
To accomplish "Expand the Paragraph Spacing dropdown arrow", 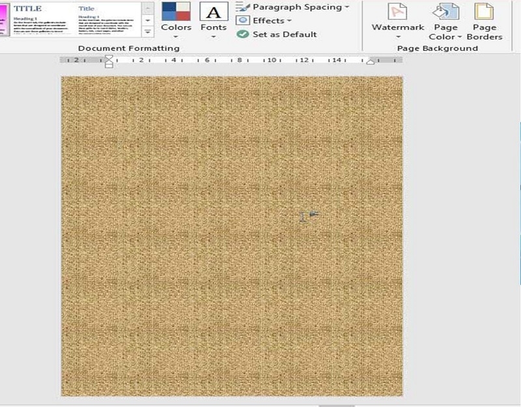I will (x=346, y=7).
